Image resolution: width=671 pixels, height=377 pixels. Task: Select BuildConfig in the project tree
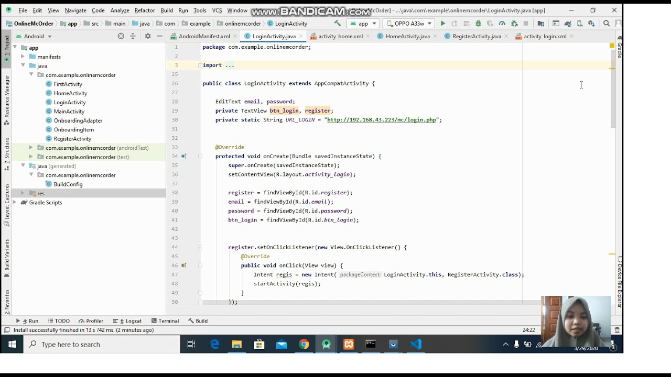(x=68, y=184)
